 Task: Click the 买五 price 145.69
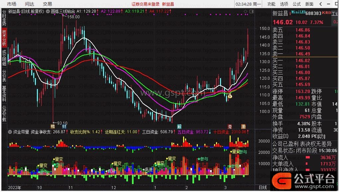tap(303, 84)
